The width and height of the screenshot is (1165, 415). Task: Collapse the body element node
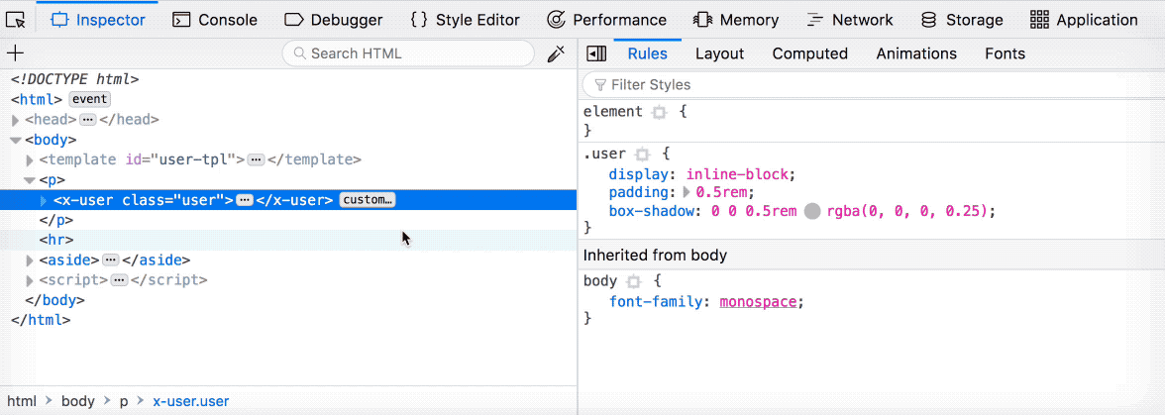(x=16, y=141)
